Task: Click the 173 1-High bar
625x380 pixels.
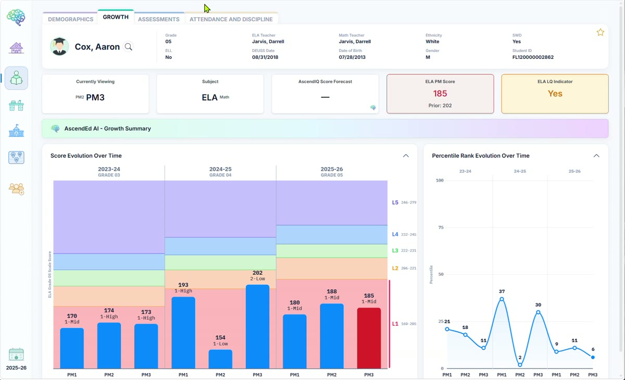Action: (146, 347)
